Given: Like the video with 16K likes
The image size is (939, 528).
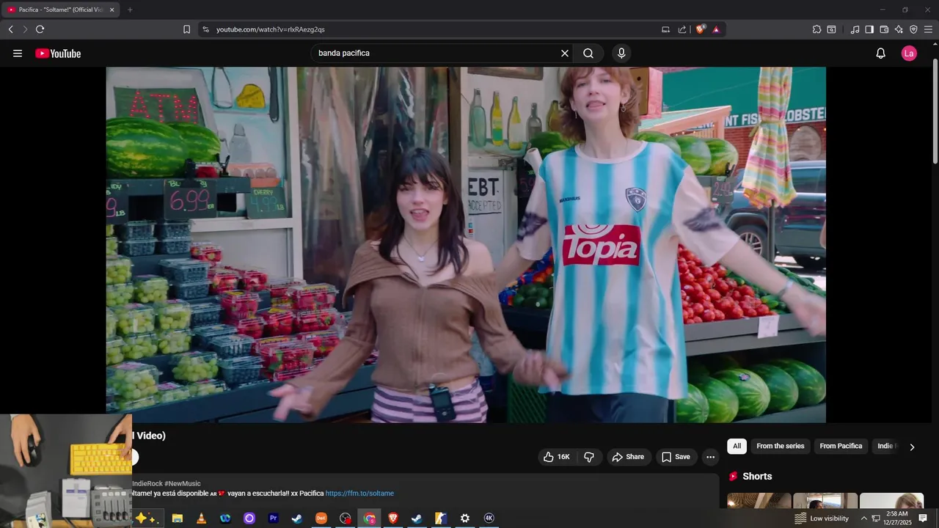Looking at the screenshot, I should pos(556,457).
